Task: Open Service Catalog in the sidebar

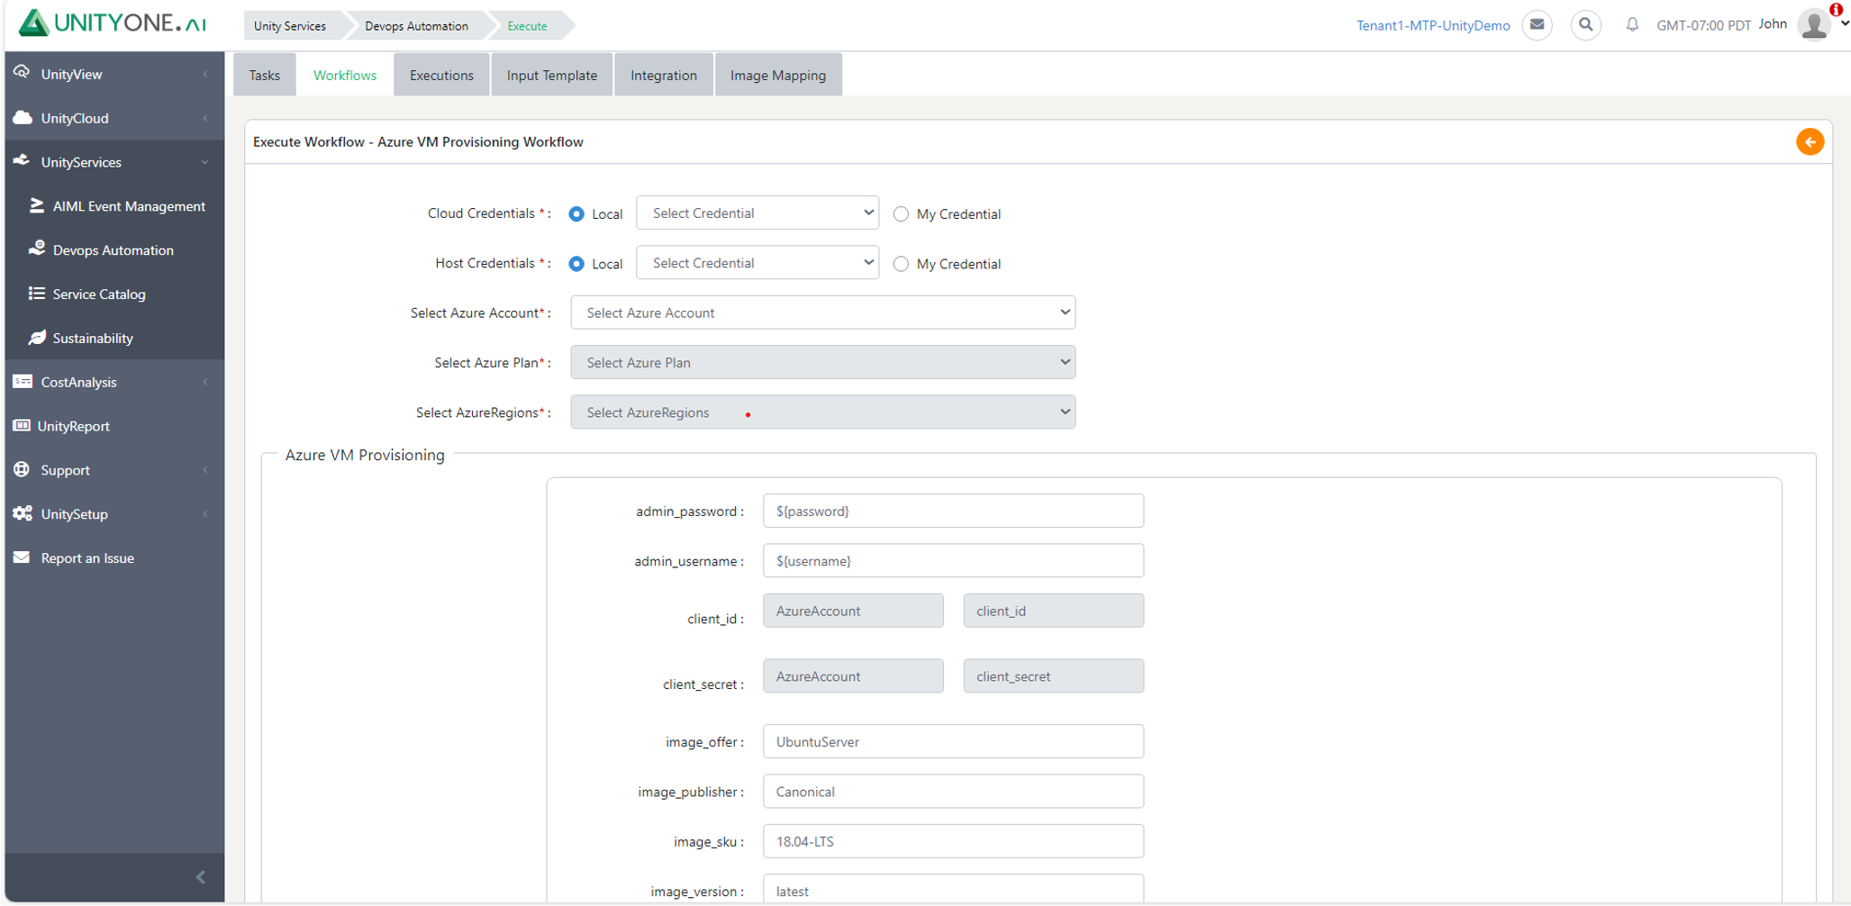Action: pyautogui.click(x=99, y=294)
